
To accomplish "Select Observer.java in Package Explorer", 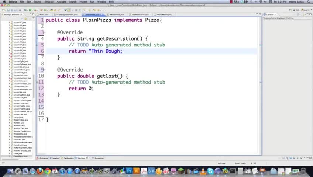I will [x=19, y=139].
